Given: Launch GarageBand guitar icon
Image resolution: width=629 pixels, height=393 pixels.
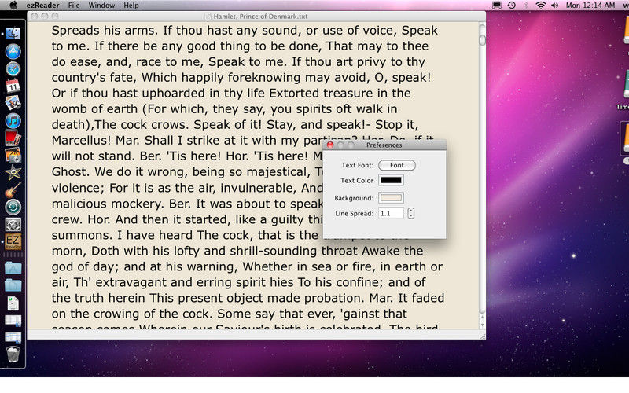Looking at the screenshot, I should 13,189.
